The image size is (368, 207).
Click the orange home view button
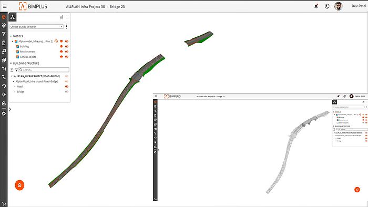(19, 185)
